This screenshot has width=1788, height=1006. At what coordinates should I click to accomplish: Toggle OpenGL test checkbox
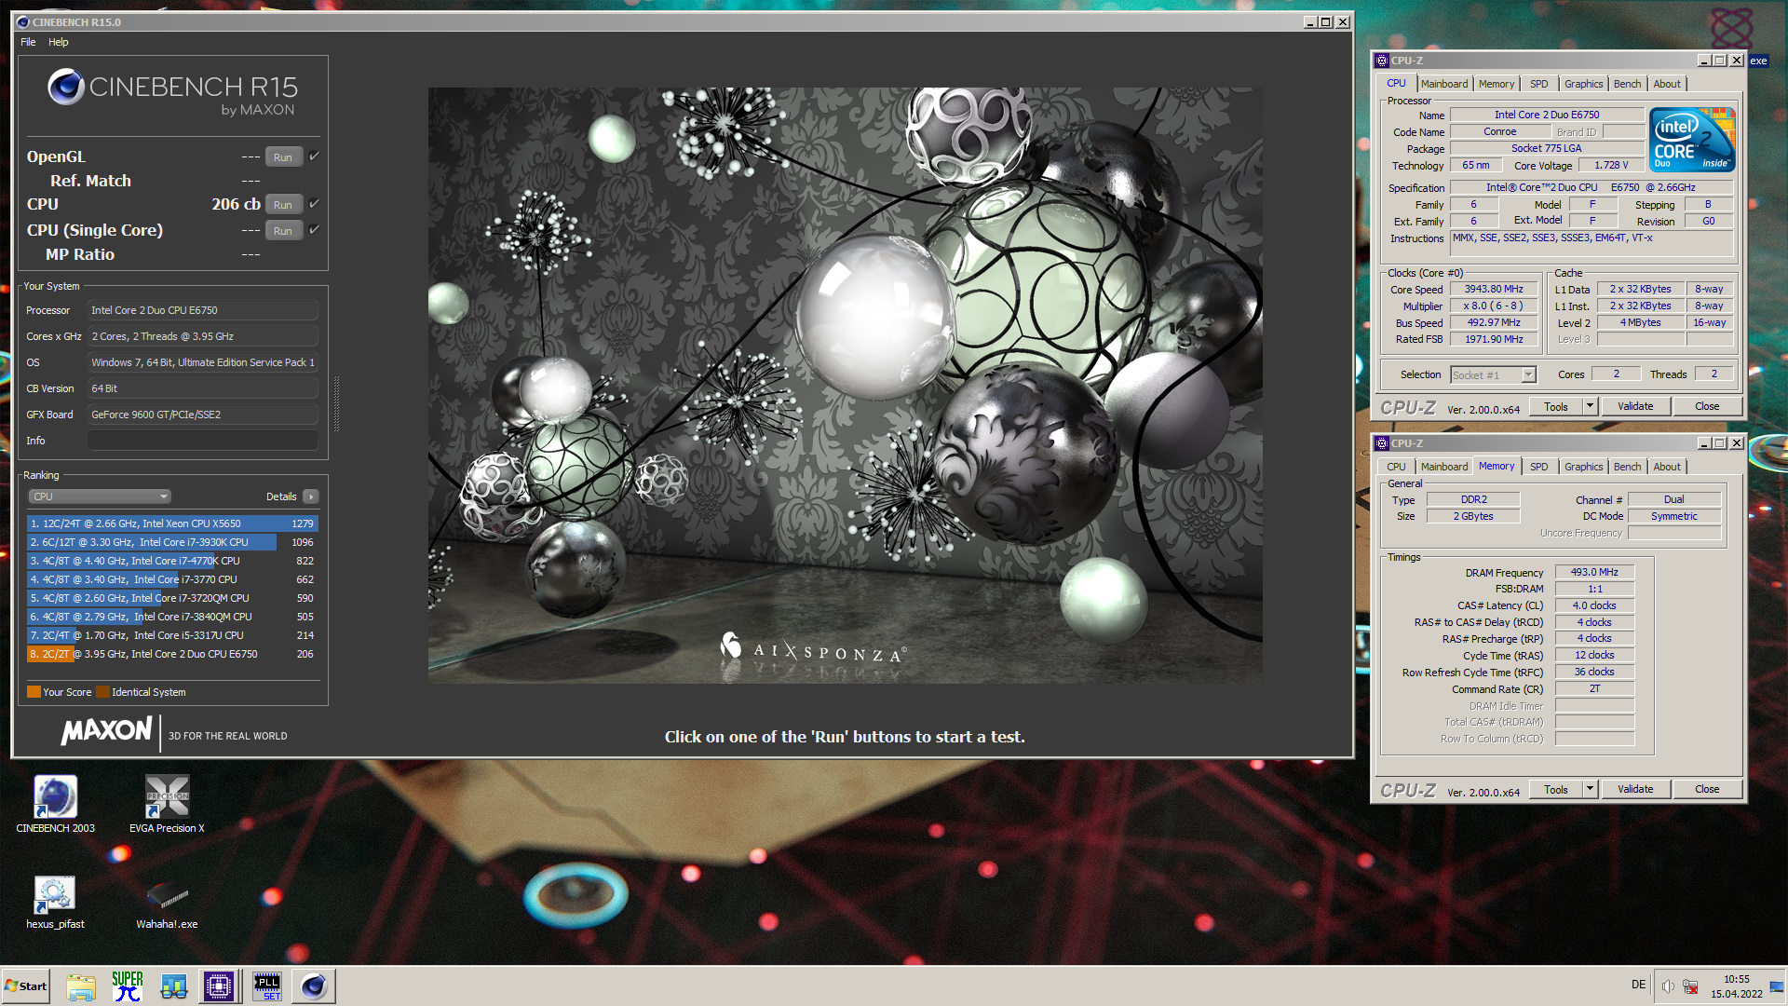pos(314,156)
